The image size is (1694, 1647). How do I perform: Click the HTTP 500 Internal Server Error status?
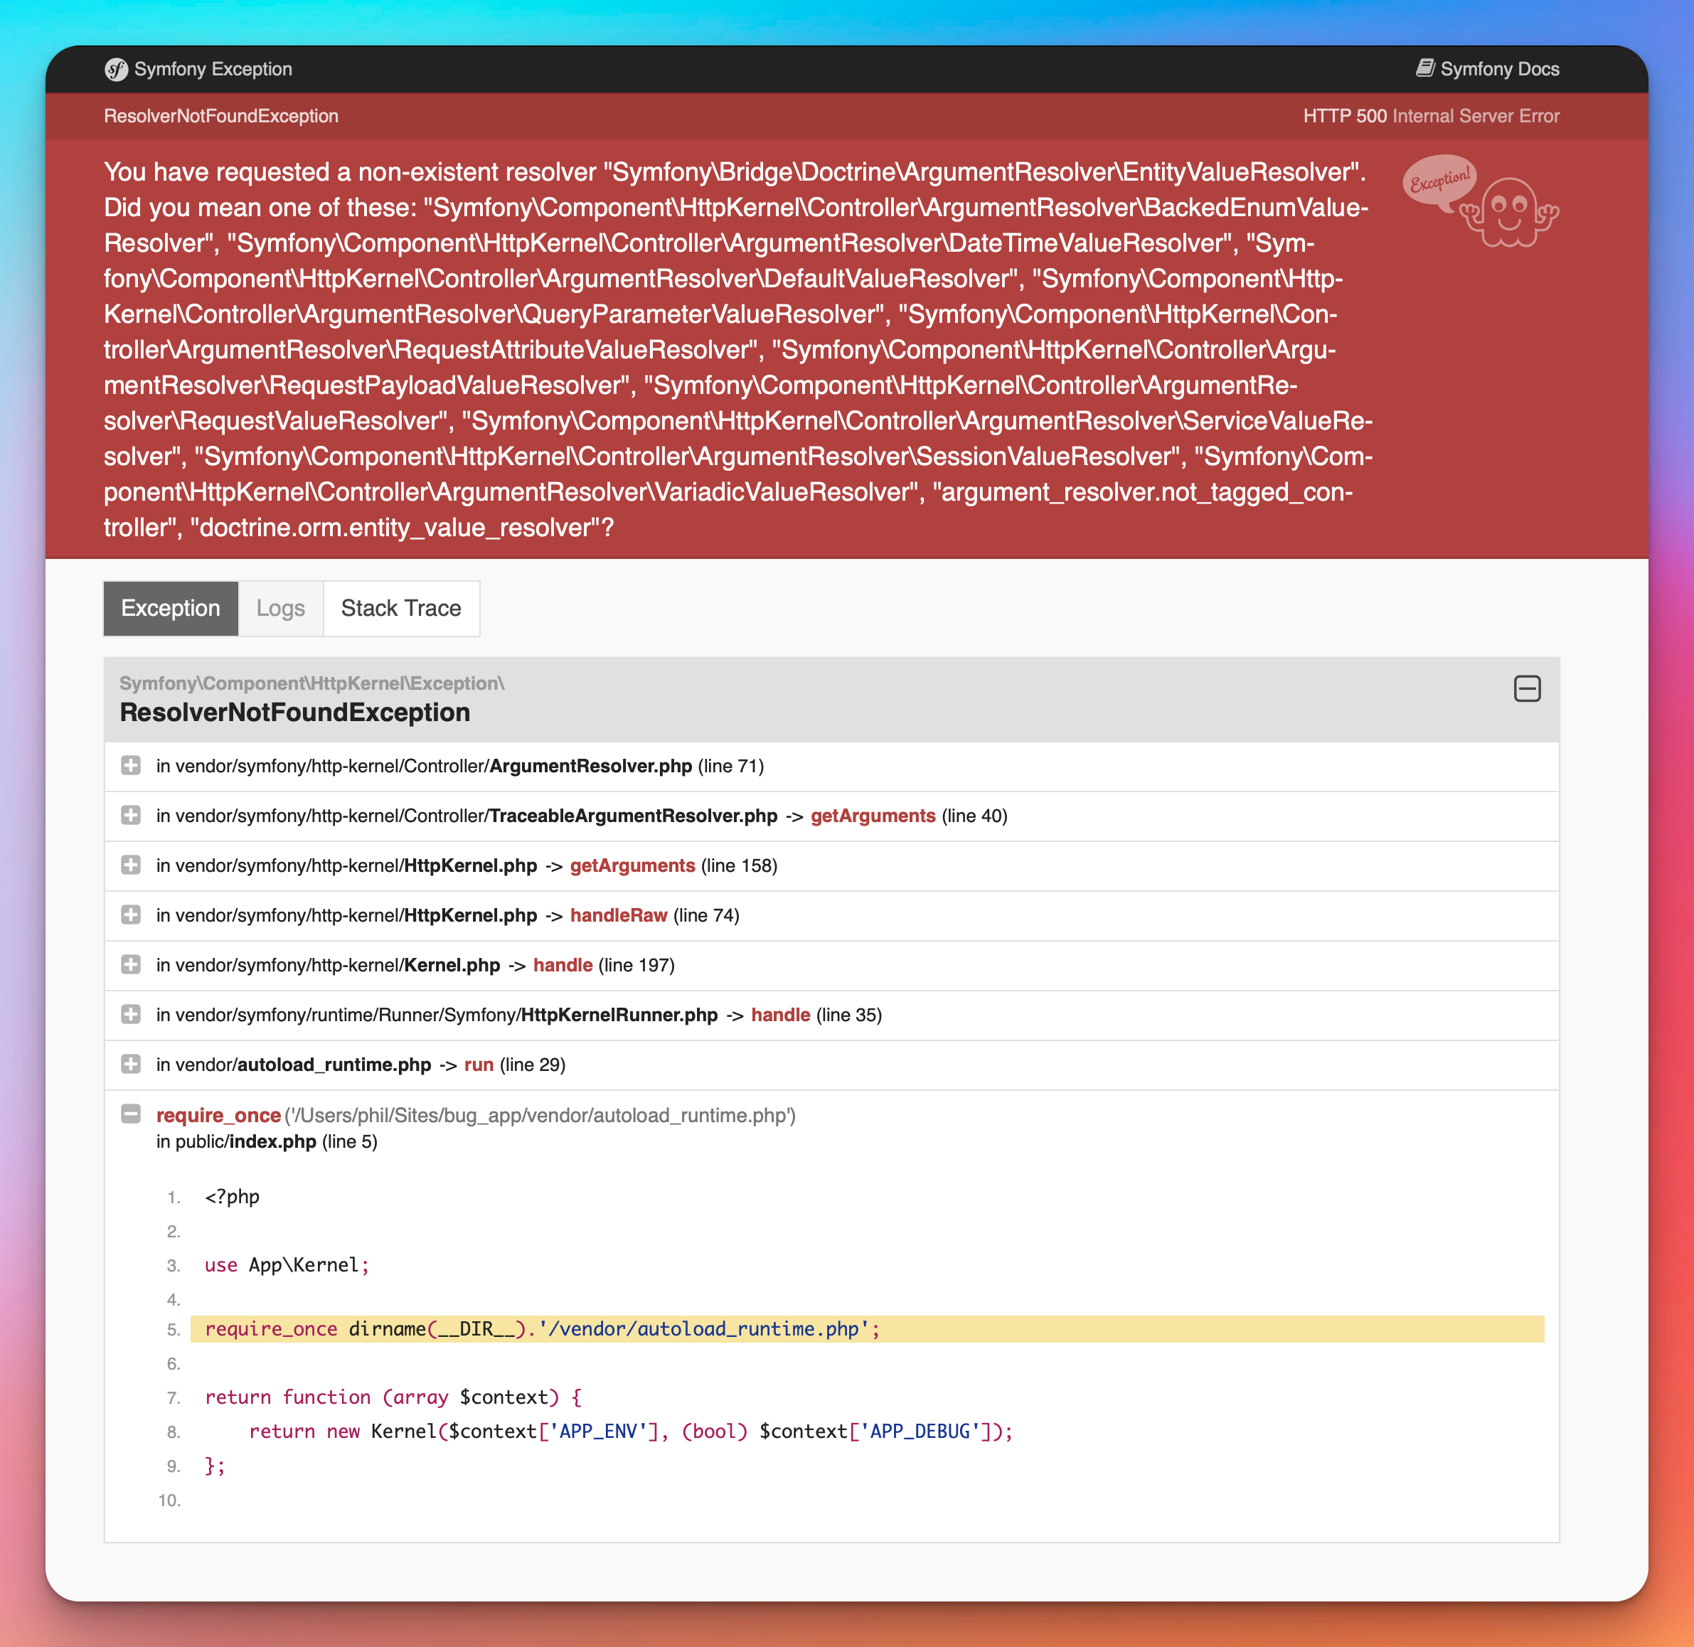1431,116
